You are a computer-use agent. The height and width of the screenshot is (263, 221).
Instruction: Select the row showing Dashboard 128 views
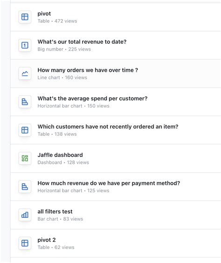point(116,158)
